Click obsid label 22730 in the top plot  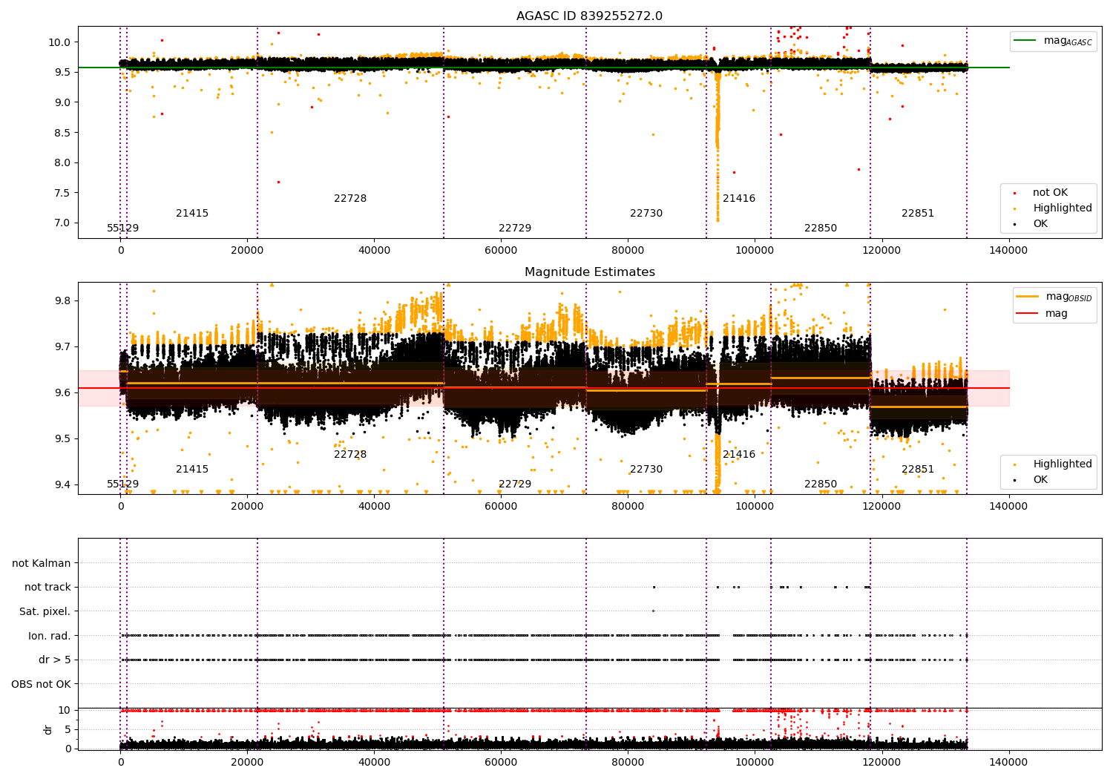coord(646,214)
